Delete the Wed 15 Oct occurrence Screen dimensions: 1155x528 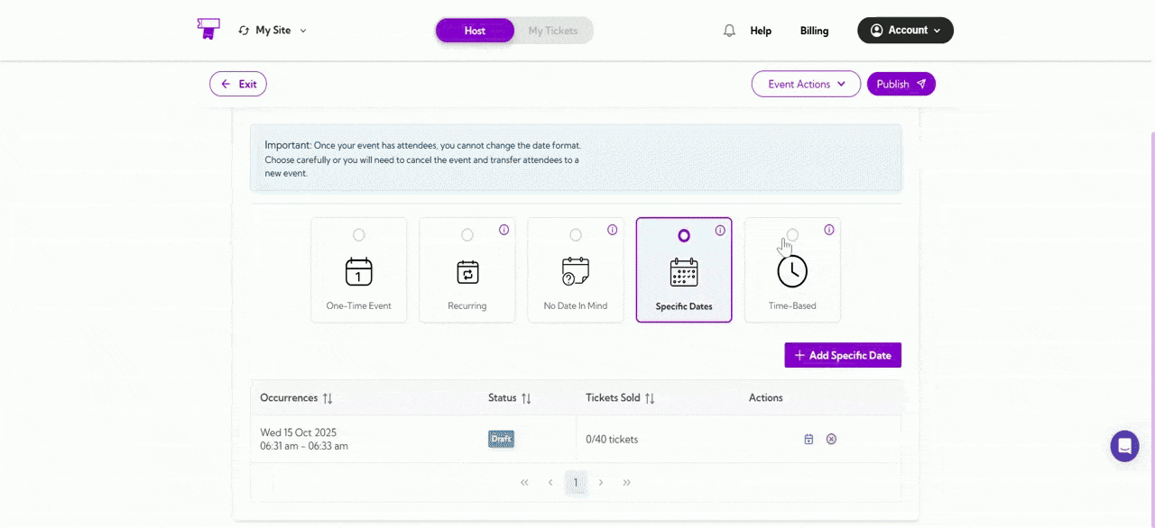[x=831, y=439]
